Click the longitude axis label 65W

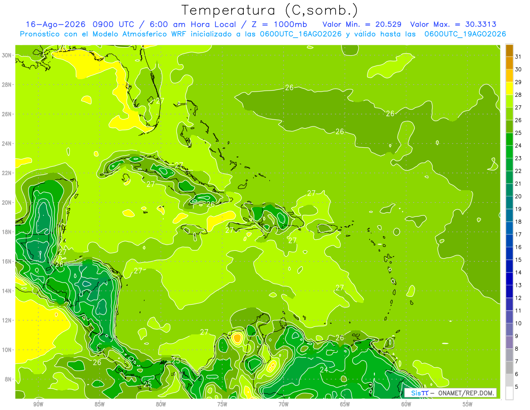345,404
